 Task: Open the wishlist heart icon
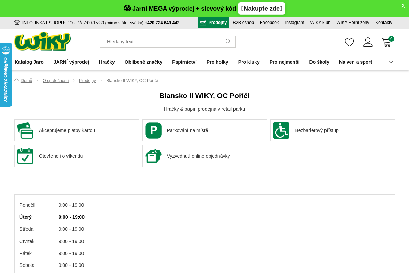pyautogui.click(x=349, y=42)
